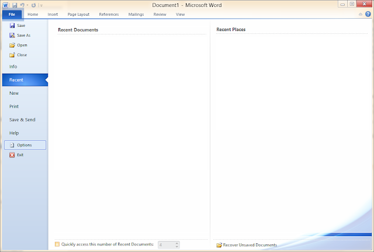Screen dimensions: 374x252
Task: Click the Recent Documents number input field
Action: (166, 245)
